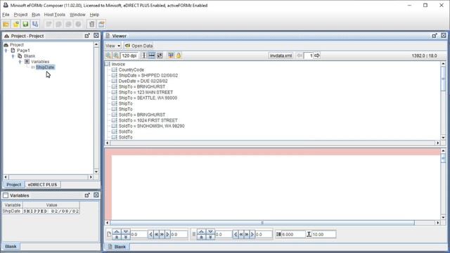Click the new project starred-folder toolbar icon
450x253 pixels.
tap(15, 24)
